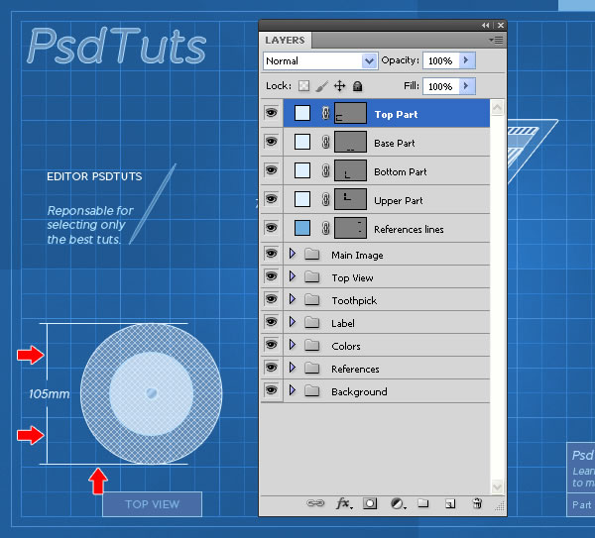Click the layers scrollbar down arrow
Image resolution: width=595 pixels, height=538 pixels.
(497, 486)
